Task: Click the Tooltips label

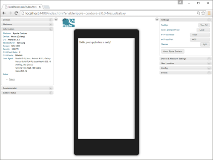Action: (165, 25)
